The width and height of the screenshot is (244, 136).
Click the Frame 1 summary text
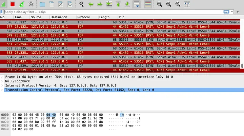coord(89,77)
